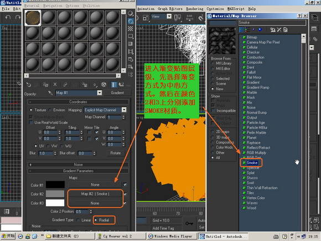The image size is (321, 241).
Task: Switch browser to View Large Icons
Action: (260, 29)
